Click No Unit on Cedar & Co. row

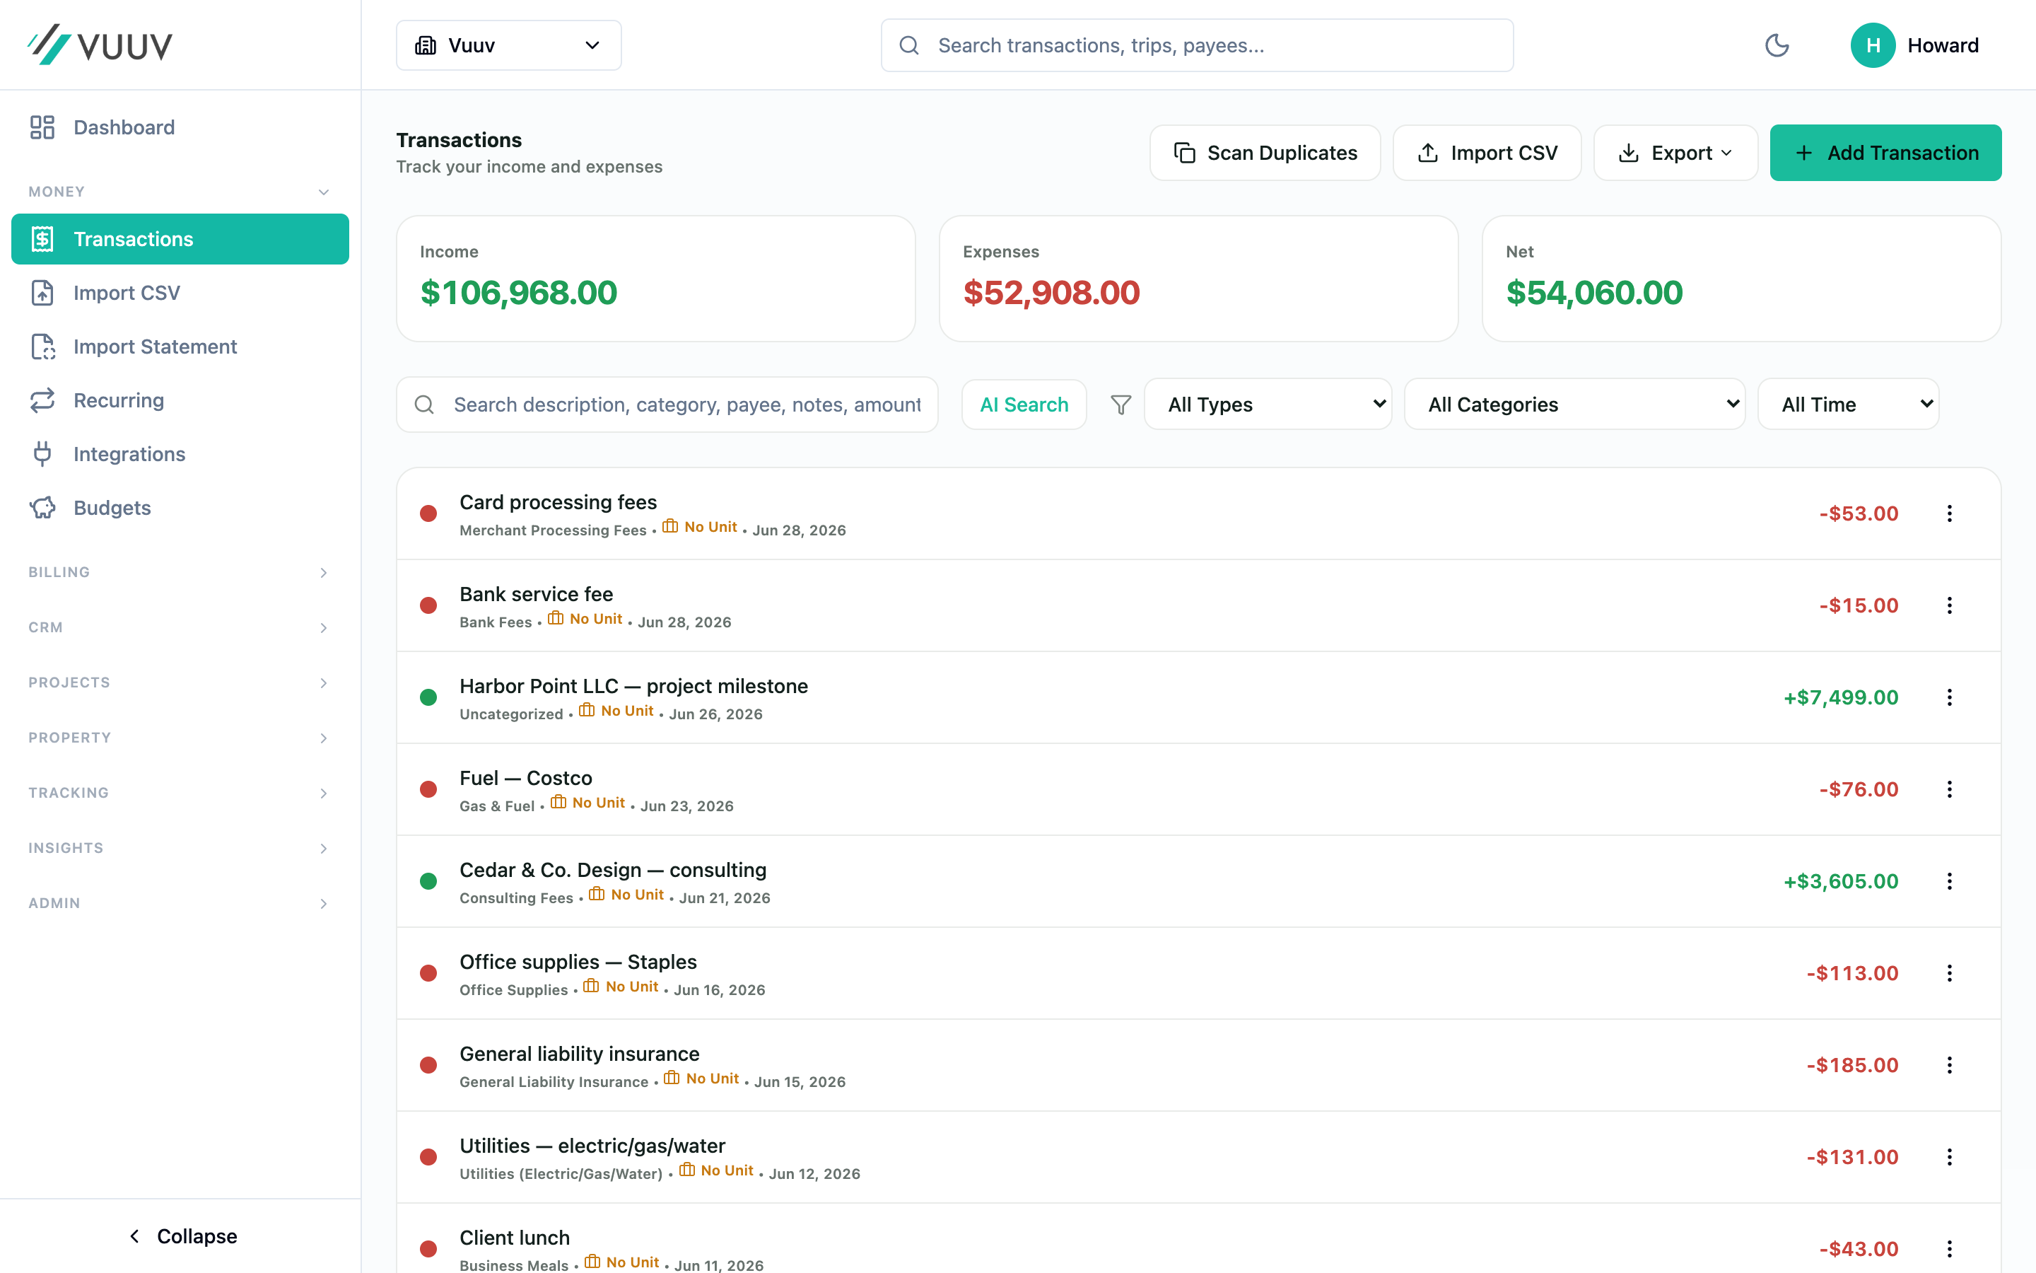[x=627, y=894]
